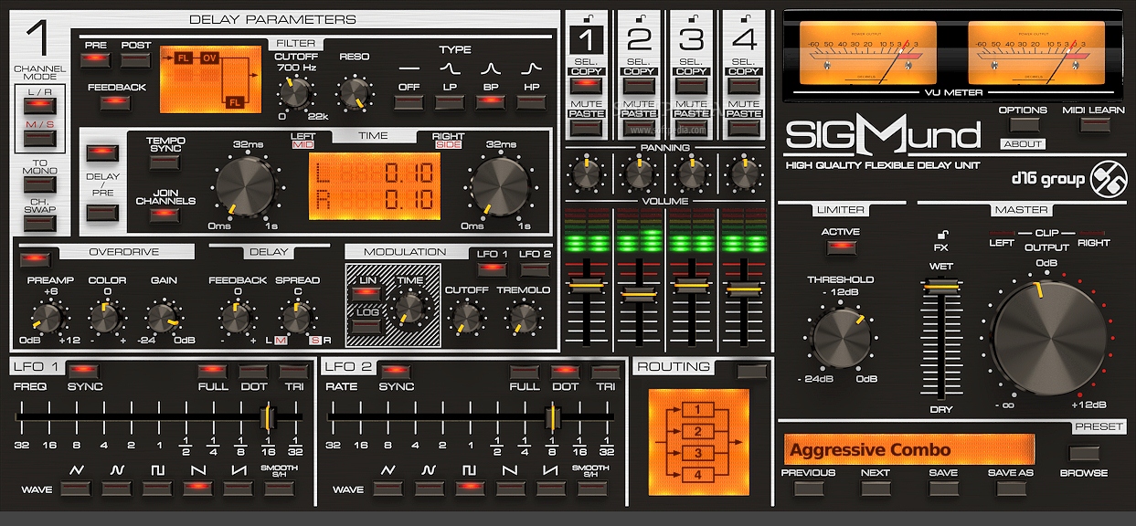This screenshot has width=1136, height=526.
Task: Open the Options menu
Action: pyautogui.click(x=1023, y=124)
